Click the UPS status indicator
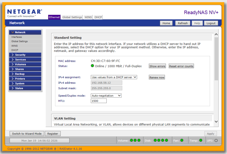Viewport: 227px width, 154px height. 216,140
